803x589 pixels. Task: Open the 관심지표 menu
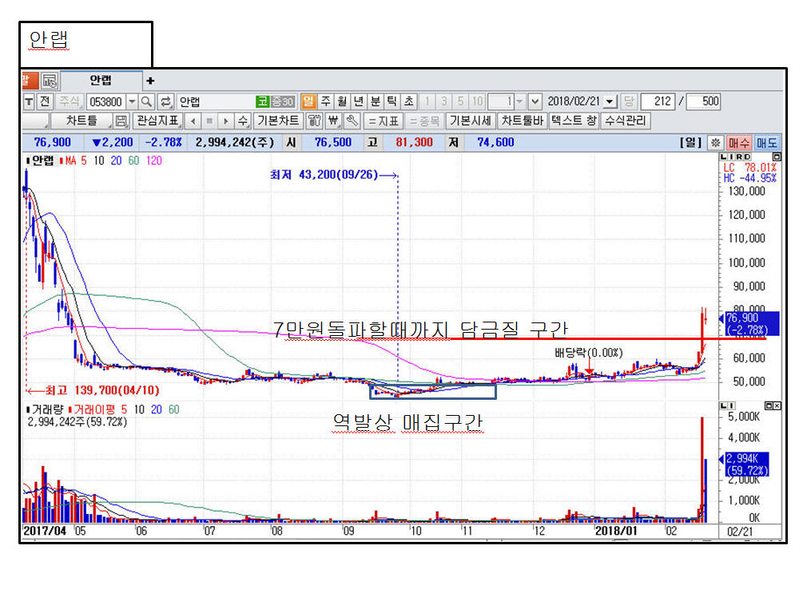tap(157, 121)
